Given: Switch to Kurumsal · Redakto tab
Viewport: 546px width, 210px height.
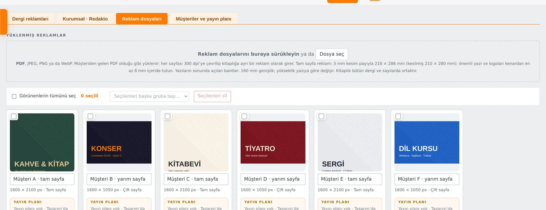Looking at the screenshot, I should coord(85,19).
